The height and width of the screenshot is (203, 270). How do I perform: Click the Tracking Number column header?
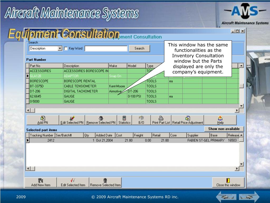coord(42,135)
